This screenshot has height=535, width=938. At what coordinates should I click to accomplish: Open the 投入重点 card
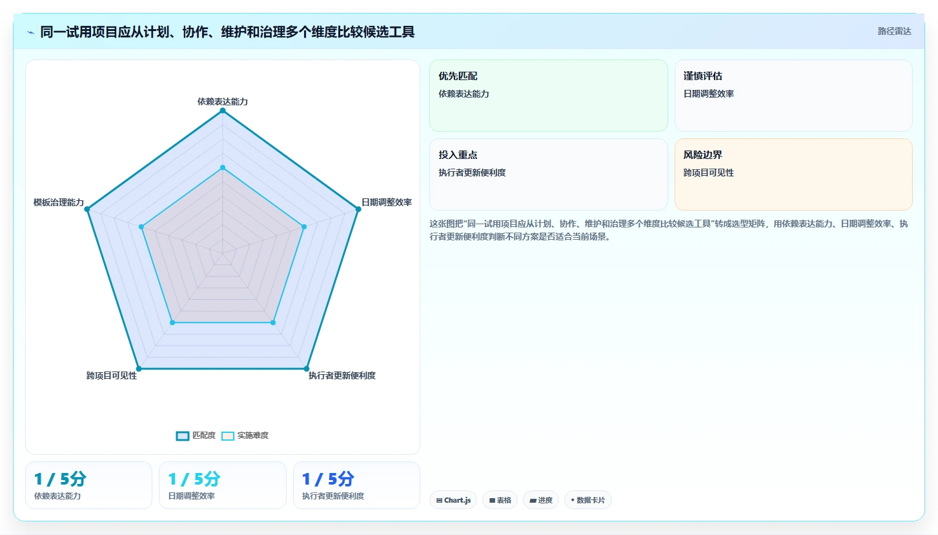[549, 174]
